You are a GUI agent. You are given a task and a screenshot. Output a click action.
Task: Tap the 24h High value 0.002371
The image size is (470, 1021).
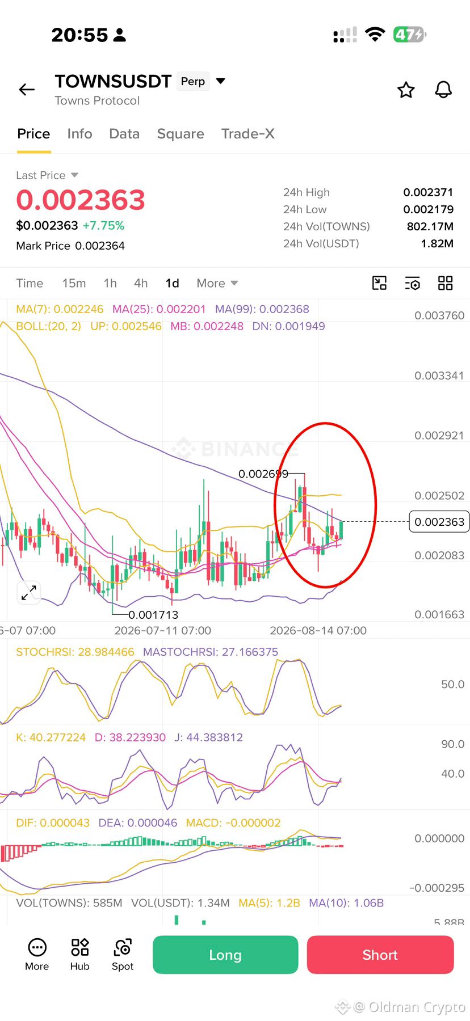[428, 192]
